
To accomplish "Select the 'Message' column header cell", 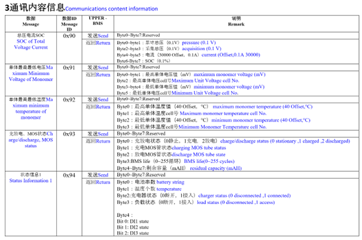I will [x=31, y=23].
